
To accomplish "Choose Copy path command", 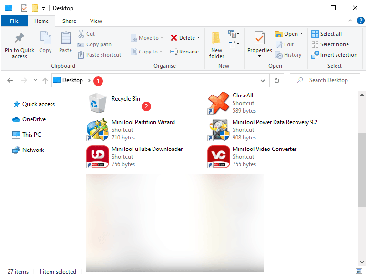I will (x=94, y=44).
